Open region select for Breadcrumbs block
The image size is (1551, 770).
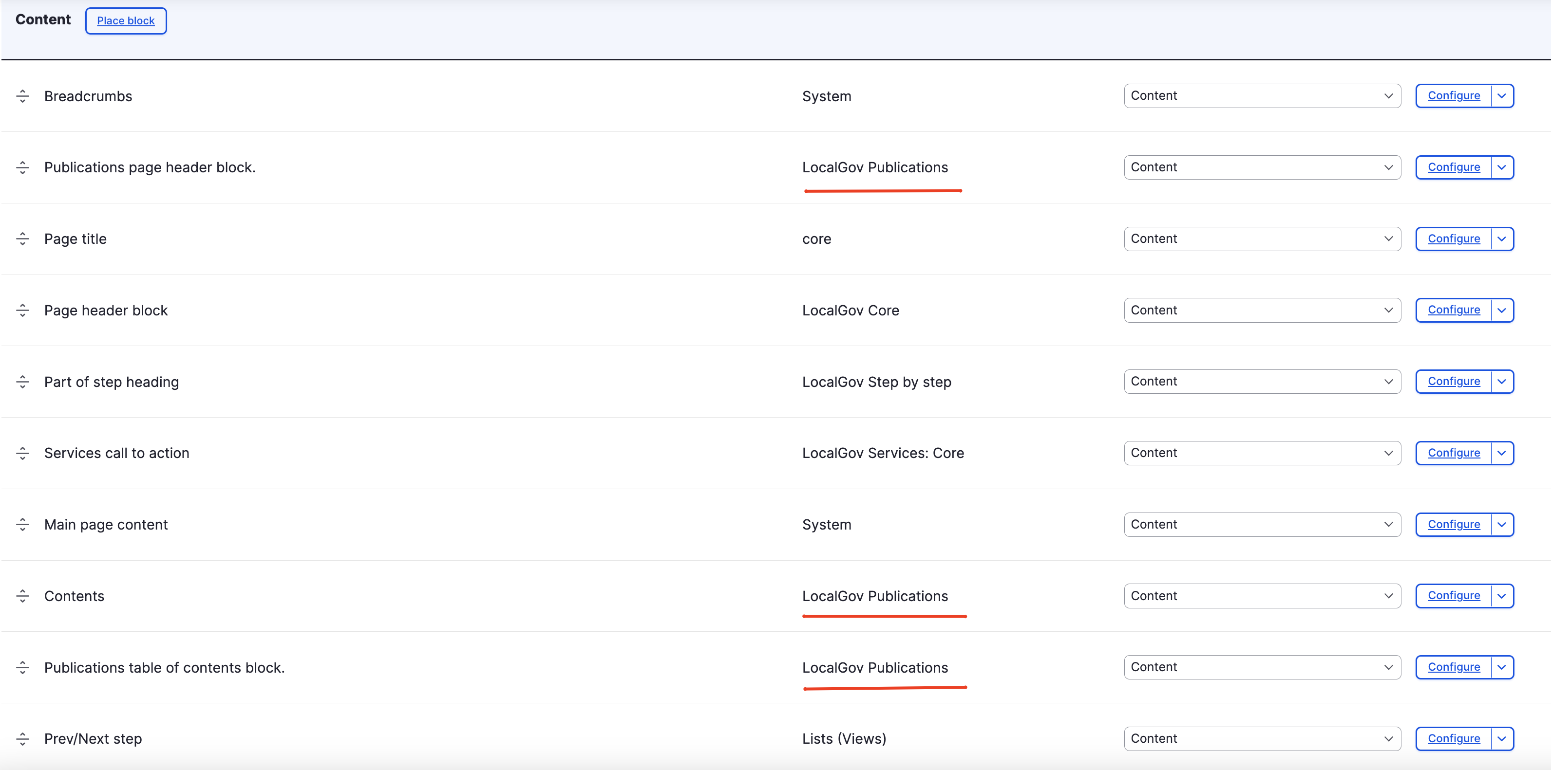point(1261,96)
